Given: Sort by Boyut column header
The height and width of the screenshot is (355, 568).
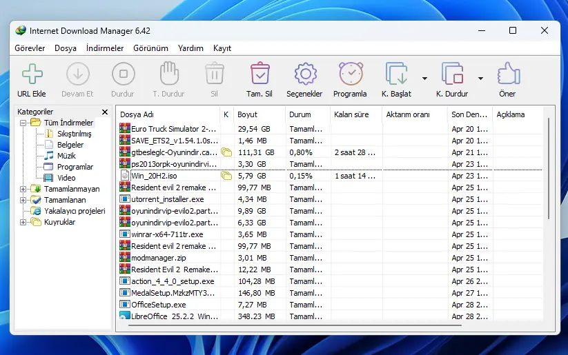Looking at the screenshot, I should point(259,114).
